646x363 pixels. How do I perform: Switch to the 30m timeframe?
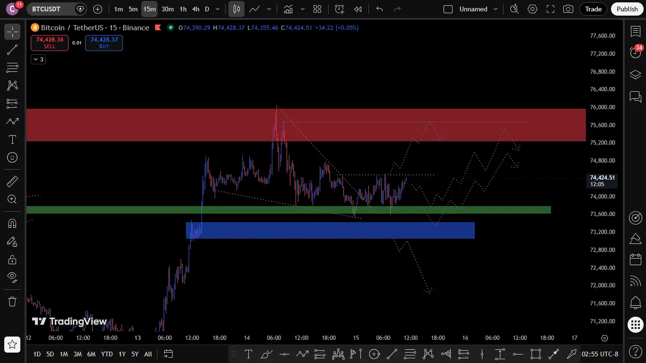click(167, 9)
